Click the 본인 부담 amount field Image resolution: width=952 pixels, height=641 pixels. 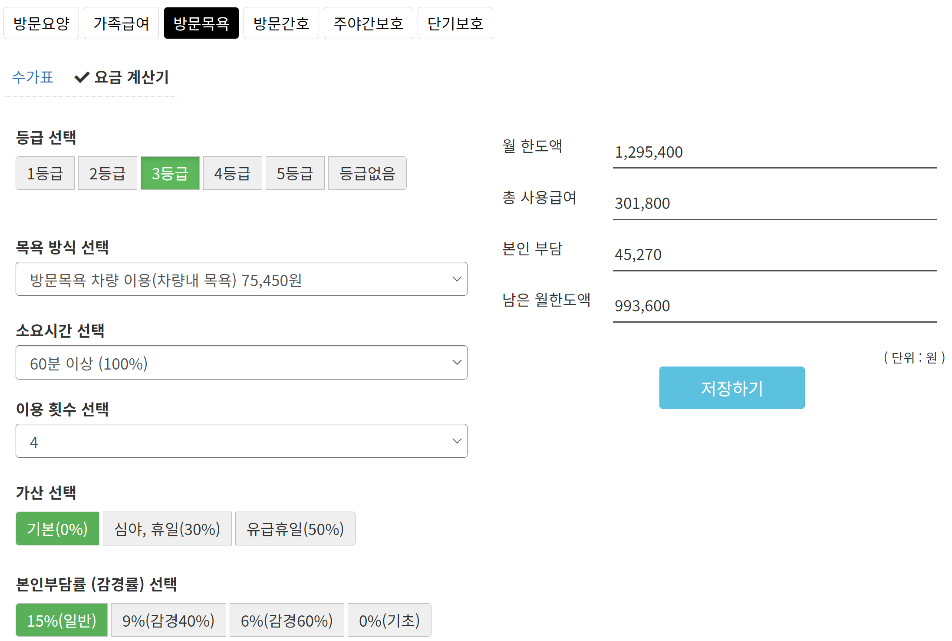(x=774, y=255)
